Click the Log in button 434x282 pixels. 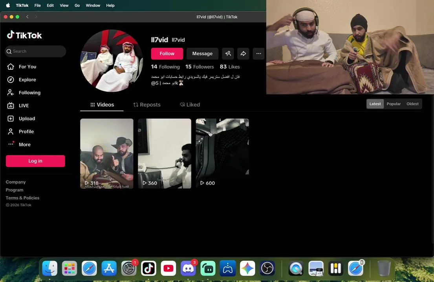(35, 161)
